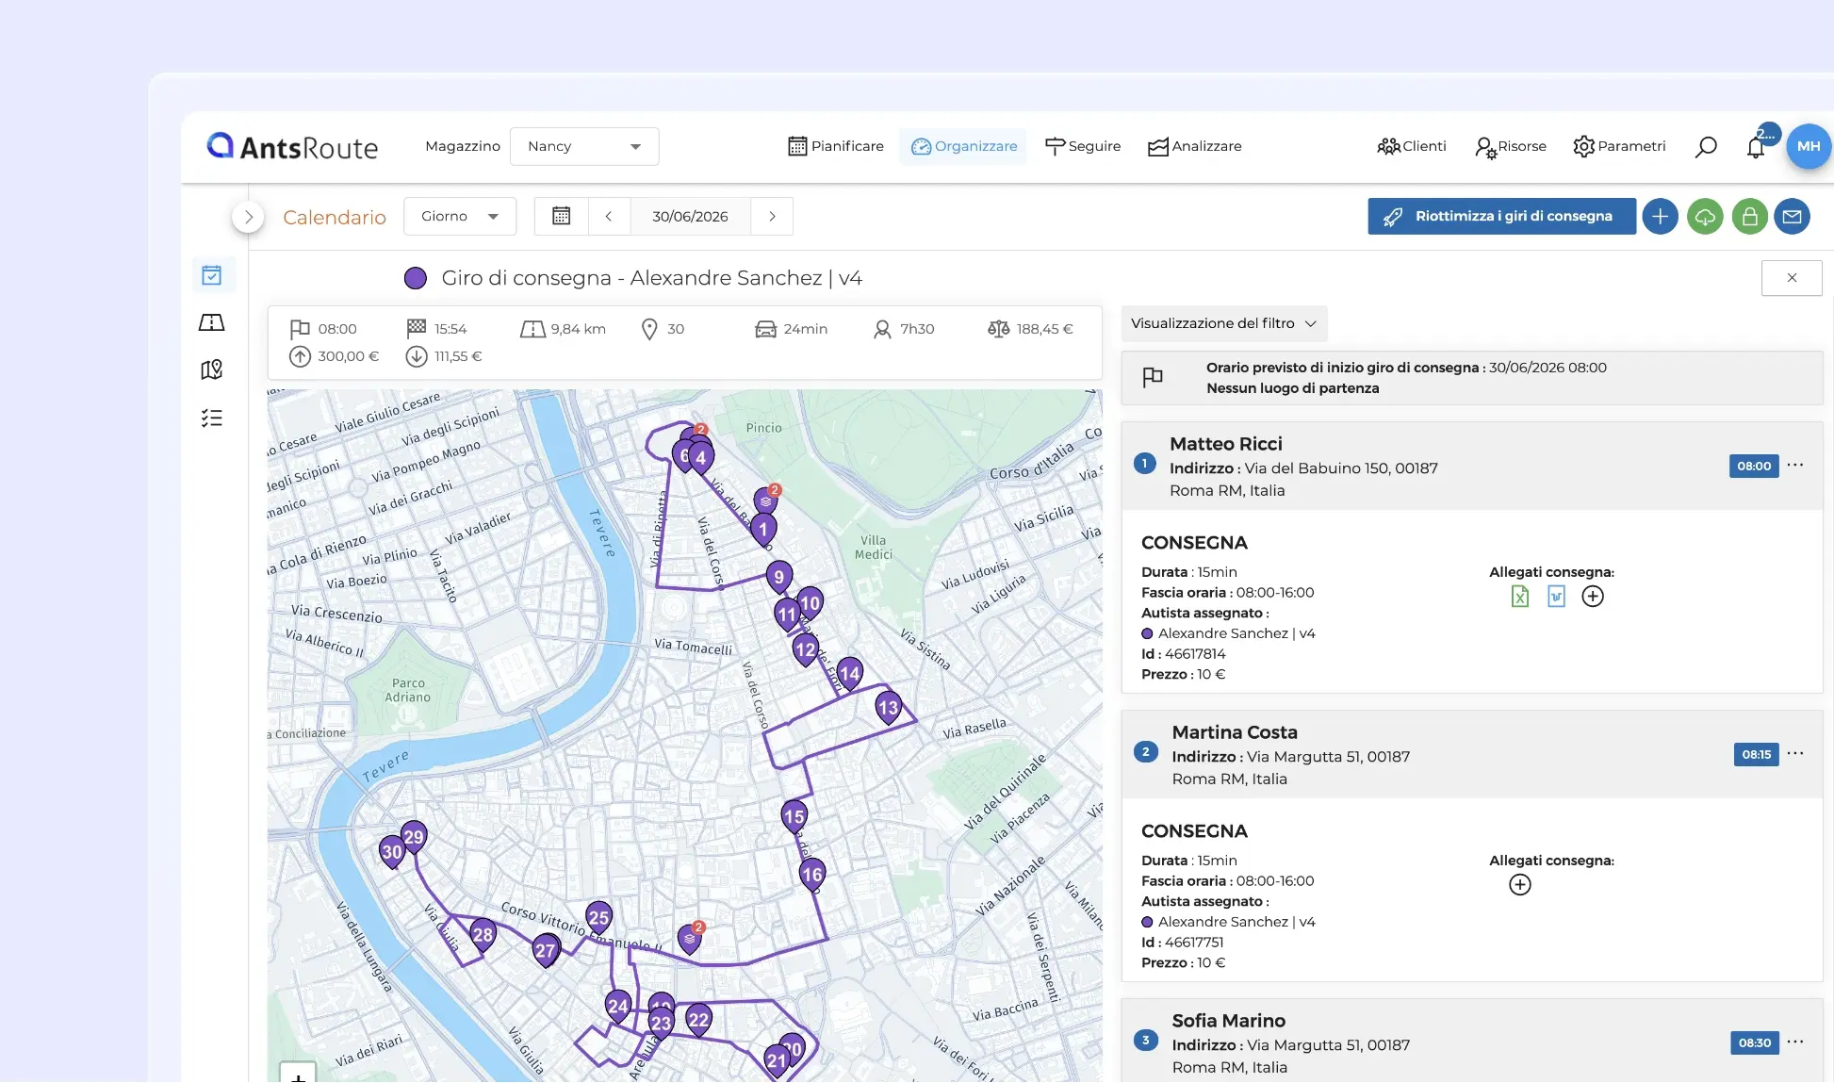
Task: Click the purple route color dot
Action: [x=415, y=278]
